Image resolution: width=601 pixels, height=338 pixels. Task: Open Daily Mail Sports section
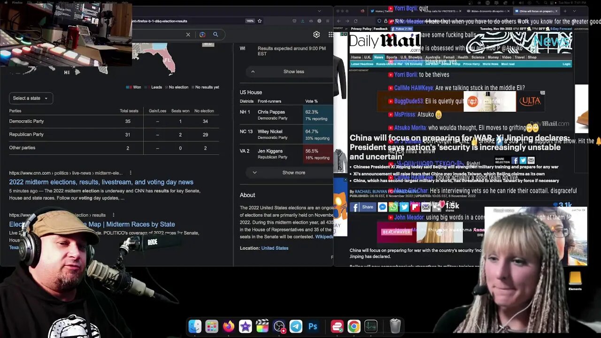(392, 57)
